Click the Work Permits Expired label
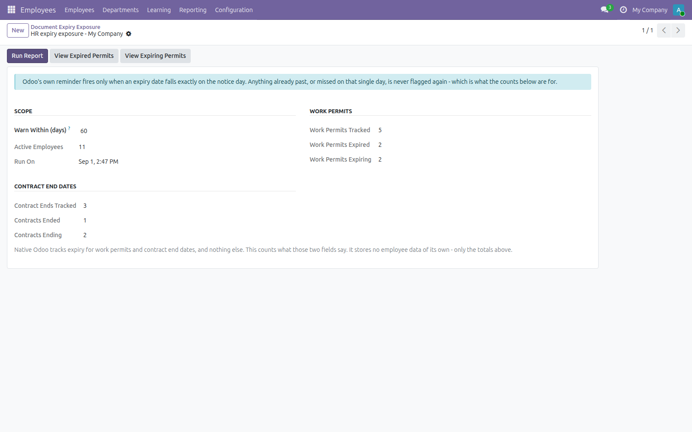The height and width of the screenshot is (432, 692). click(340, 145)
